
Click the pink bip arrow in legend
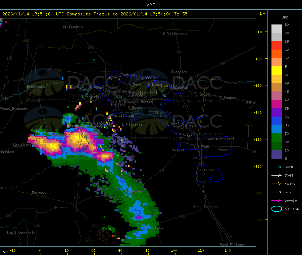point(276,192)
